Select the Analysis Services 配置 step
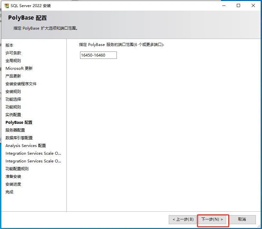 point(25,146)
